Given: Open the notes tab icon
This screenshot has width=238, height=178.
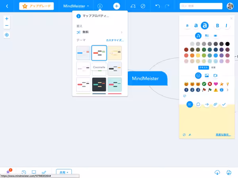Looking at the screenshot, I should (x=190, y=104).
